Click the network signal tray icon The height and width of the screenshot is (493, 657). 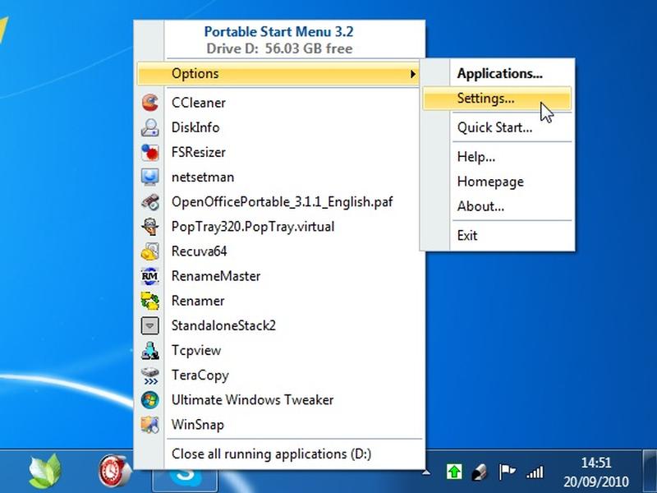tap(535, 472)
